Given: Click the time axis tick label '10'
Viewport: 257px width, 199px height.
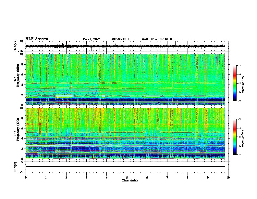Looking at the screenshot, I should point(228,178).
